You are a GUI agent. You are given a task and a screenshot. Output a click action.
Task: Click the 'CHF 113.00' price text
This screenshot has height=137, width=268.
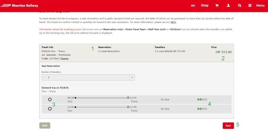224,52
